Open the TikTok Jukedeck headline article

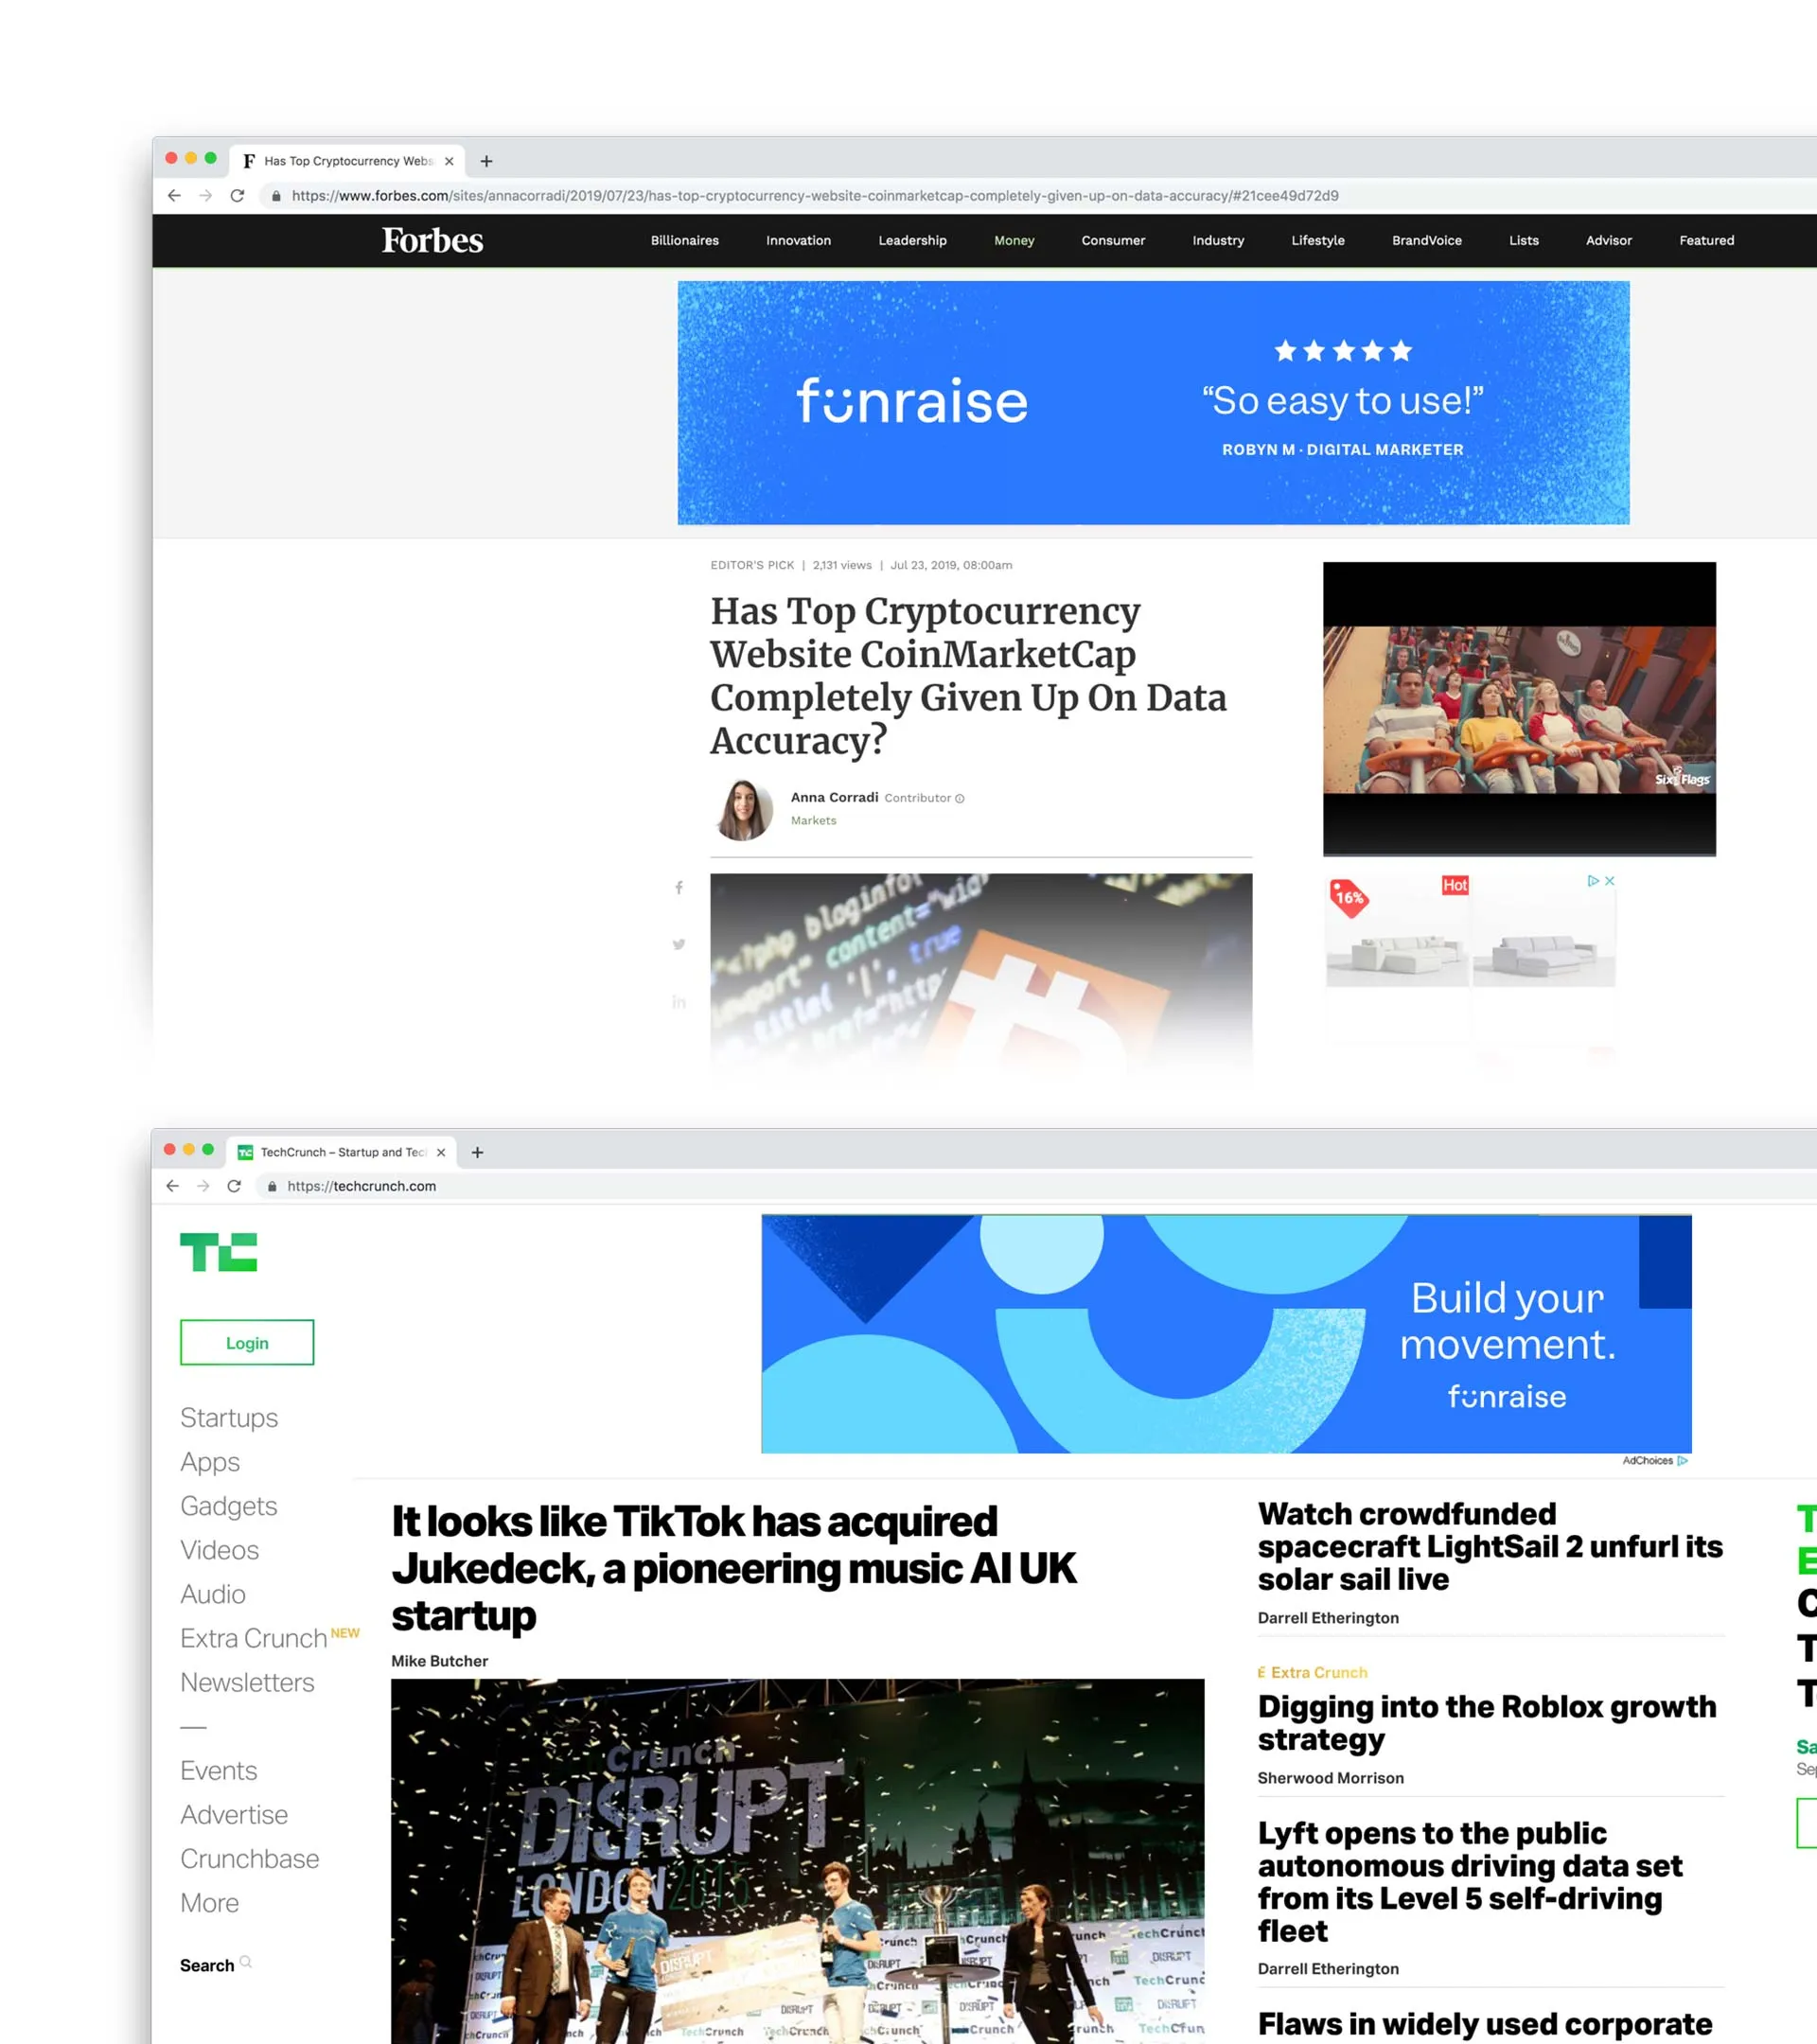pyautogui.click(x=734, y=1568)
